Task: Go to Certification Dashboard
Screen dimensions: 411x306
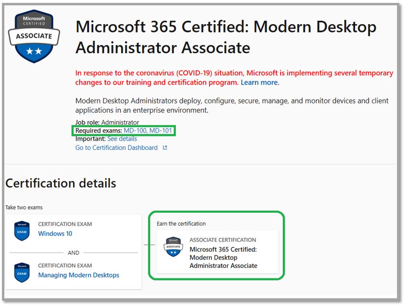Action: [116, 148]
